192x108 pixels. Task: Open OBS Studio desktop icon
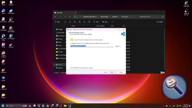pyautogui.click(x=11, y=20)
